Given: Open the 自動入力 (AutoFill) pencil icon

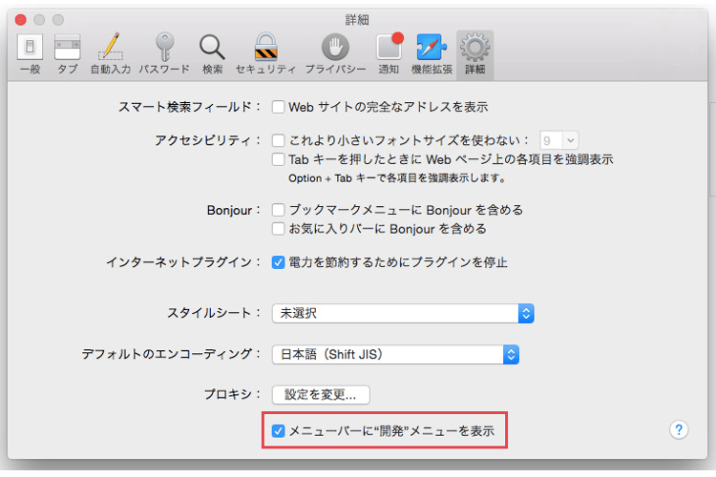Looking at the screenshot, I should click(x=111, y=53).
